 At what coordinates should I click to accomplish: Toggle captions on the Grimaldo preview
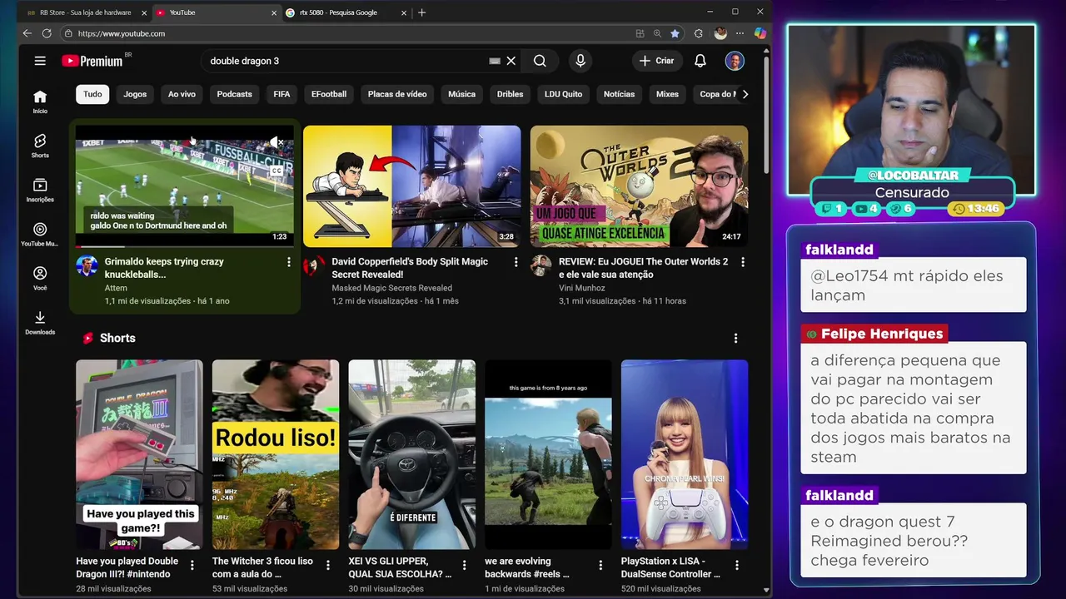coord(276,171)
